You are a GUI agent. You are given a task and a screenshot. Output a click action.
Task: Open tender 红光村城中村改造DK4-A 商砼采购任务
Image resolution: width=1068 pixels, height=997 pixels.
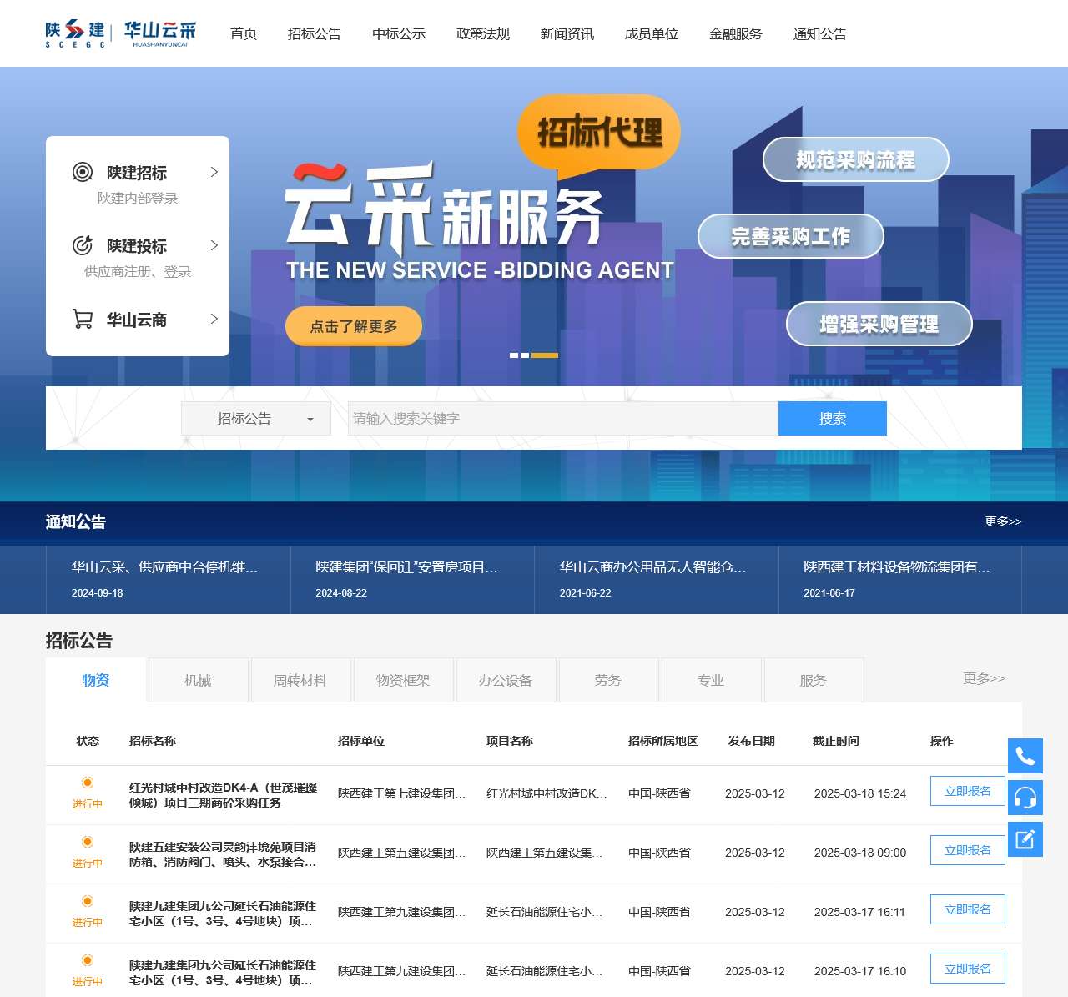pyautogui.click(x=223, y=795)
